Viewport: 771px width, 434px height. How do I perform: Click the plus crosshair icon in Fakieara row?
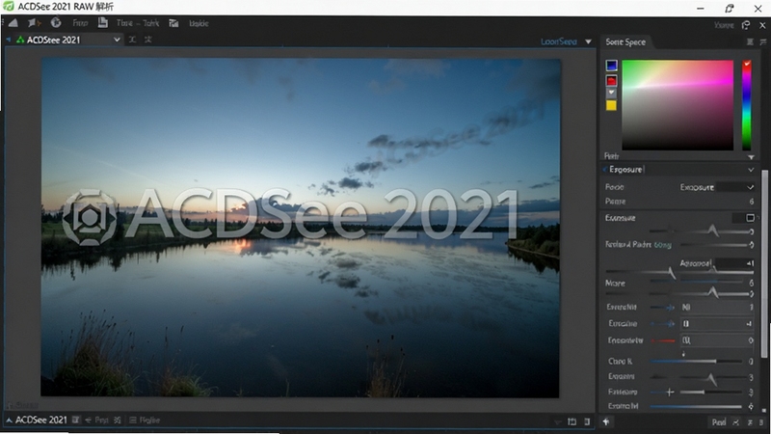point(669,393)
